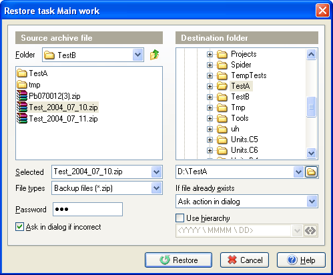Open the tmp folder in source list

29,85
